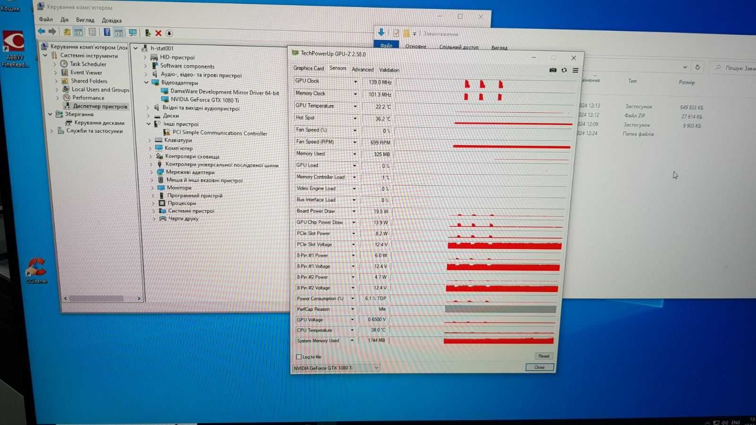The height and width of the screenshot is (425, 756).
Task: Click the up-folder icon in Computer Management toolbar
Action: pos(67,32)
